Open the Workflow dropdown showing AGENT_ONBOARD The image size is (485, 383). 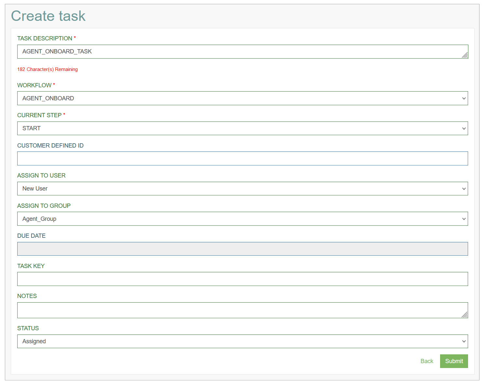[x=242, y=98]
